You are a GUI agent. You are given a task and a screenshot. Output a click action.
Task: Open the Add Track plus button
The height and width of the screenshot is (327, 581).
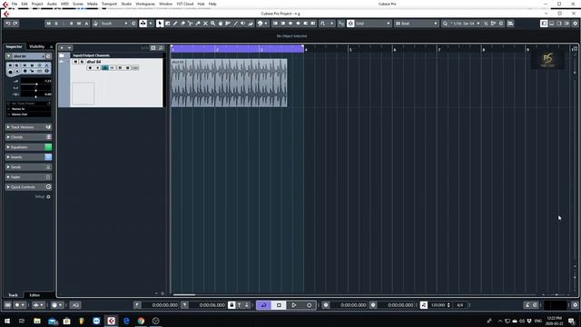tap(62, 48)
